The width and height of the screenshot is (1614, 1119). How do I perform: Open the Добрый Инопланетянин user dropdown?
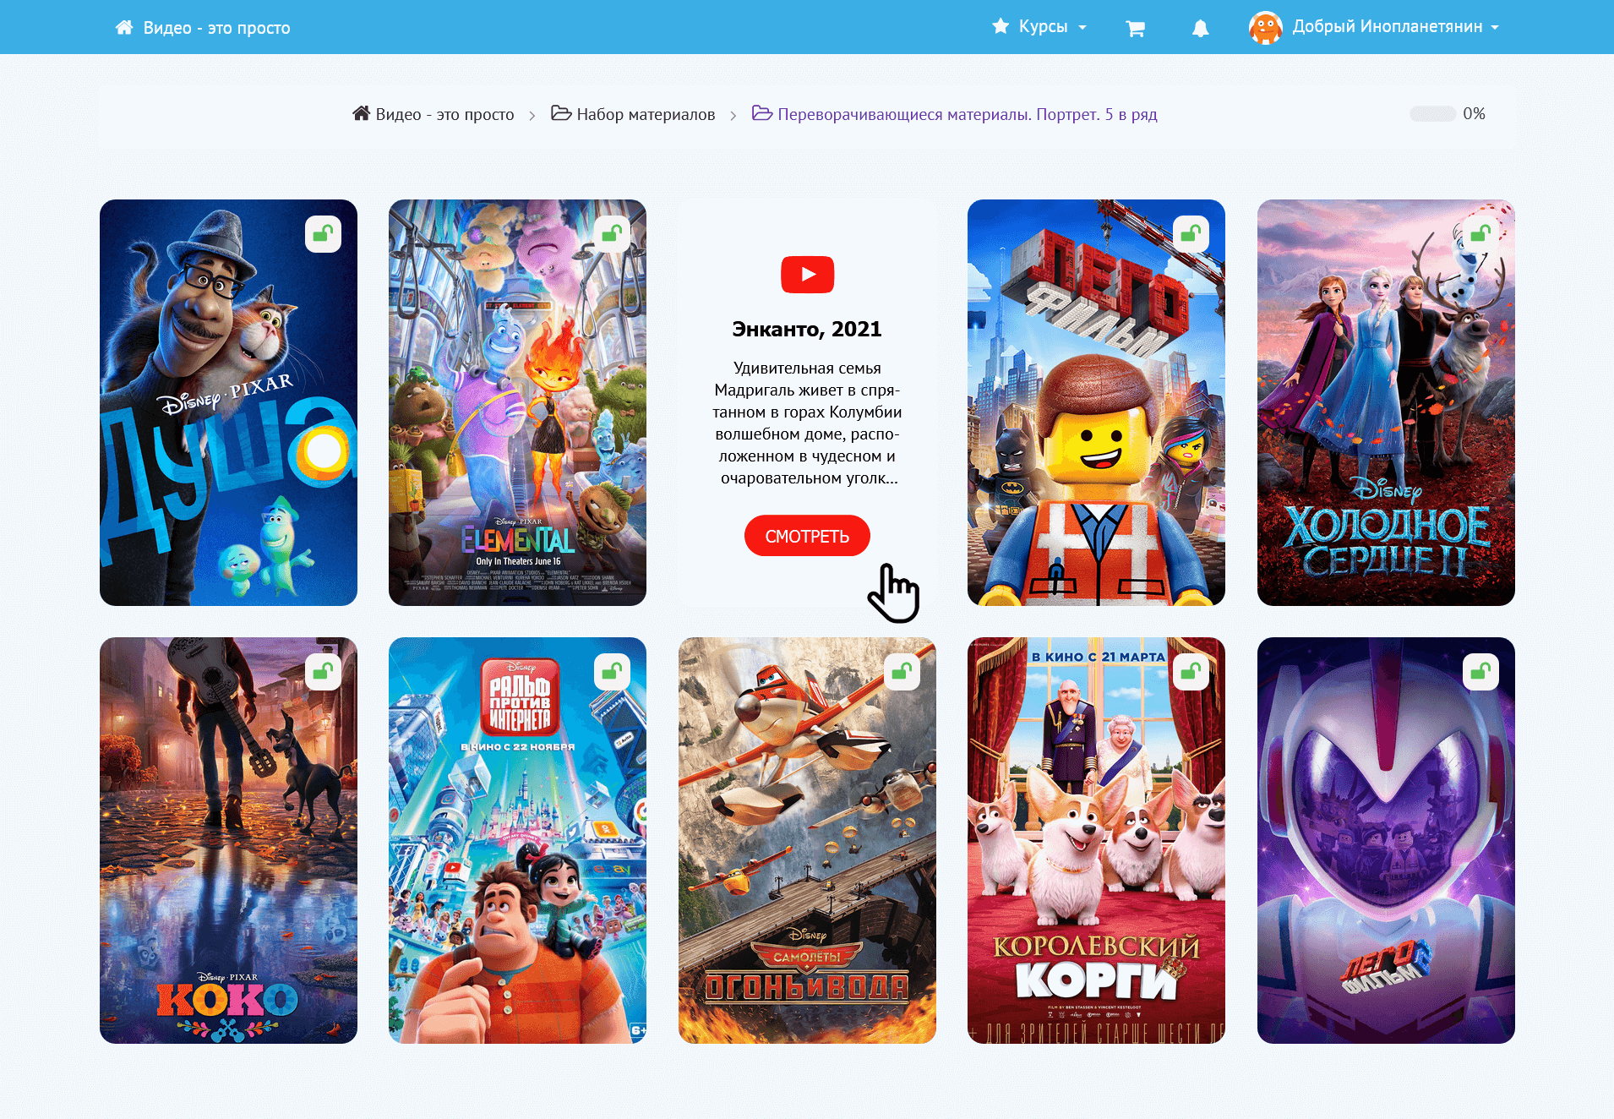click(1396, 27)
